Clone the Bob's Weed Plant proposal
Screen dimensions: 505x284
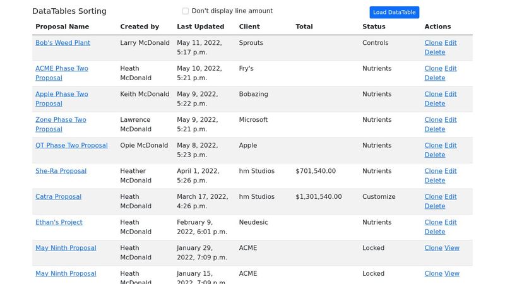click(433, 43)
